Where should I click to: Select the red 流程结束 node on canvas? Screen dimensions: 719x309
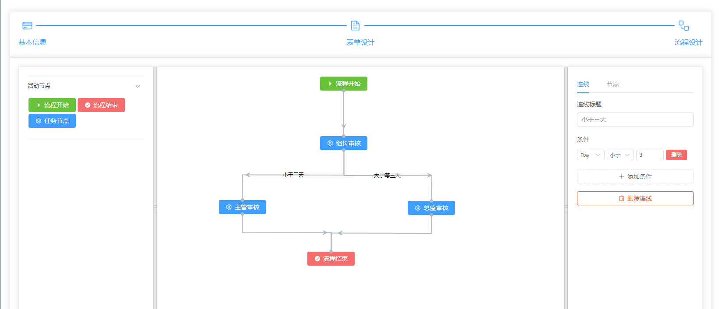click(331, 259)
